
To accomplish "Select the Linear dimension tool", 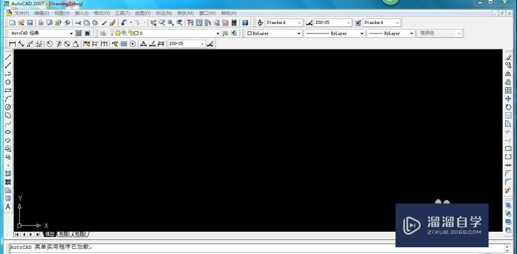I will [12, 44].
